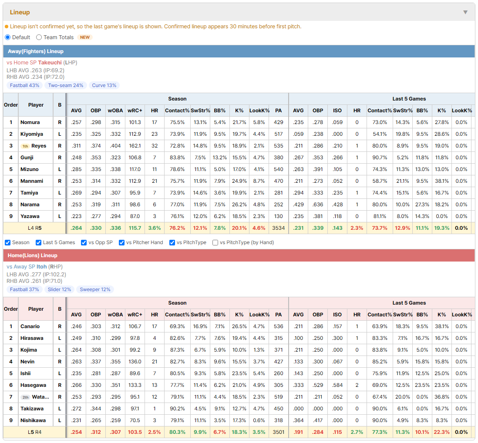Toggle the Last 5 Games checkbox
The image size is (478, 443).
[x=38, y=242]
